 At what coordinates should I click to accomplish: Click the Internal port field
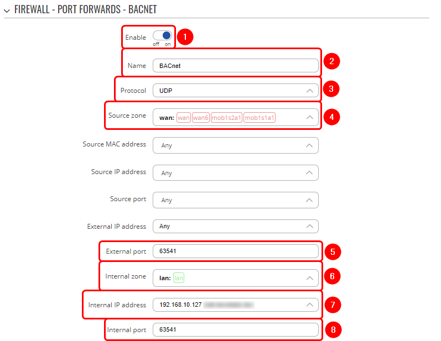coord(235,330)
